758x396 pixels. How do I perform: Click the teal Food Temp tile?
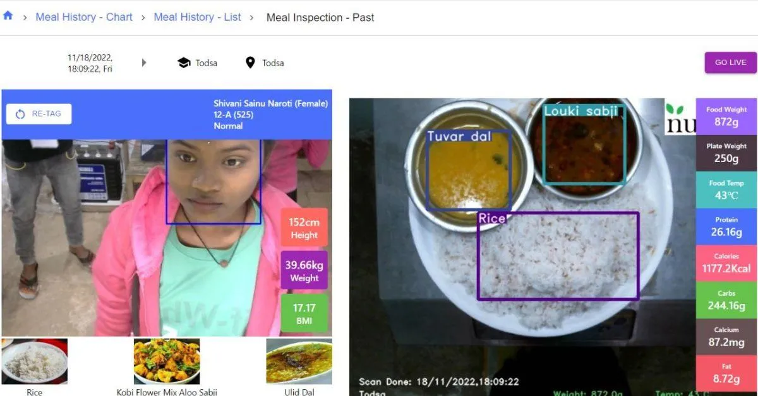pos(726,190)
